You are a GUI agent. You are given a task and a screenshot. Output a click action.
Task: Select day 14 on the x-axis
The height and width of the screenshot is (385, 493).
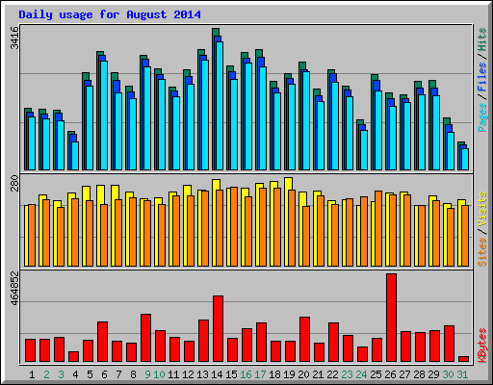pyautogui.click(x=217, y=374)
